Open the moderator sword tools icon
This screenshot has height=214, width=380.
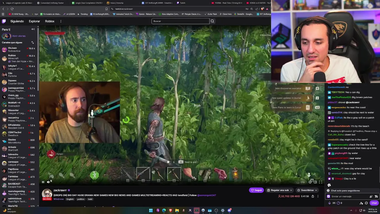pos(361,203)
